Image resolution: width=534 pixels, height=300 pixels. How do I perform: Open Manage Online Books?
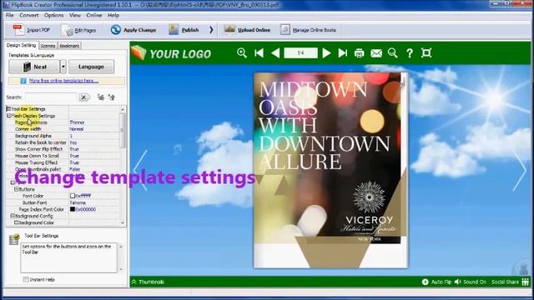click(309, 30)
